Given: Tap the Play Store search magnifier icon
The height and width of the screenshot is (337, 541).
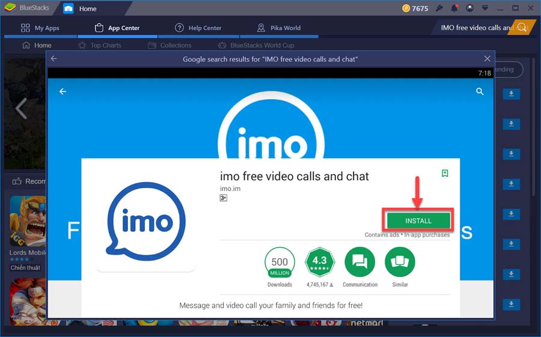Looking at the screenshot, I should coord(480,91).
